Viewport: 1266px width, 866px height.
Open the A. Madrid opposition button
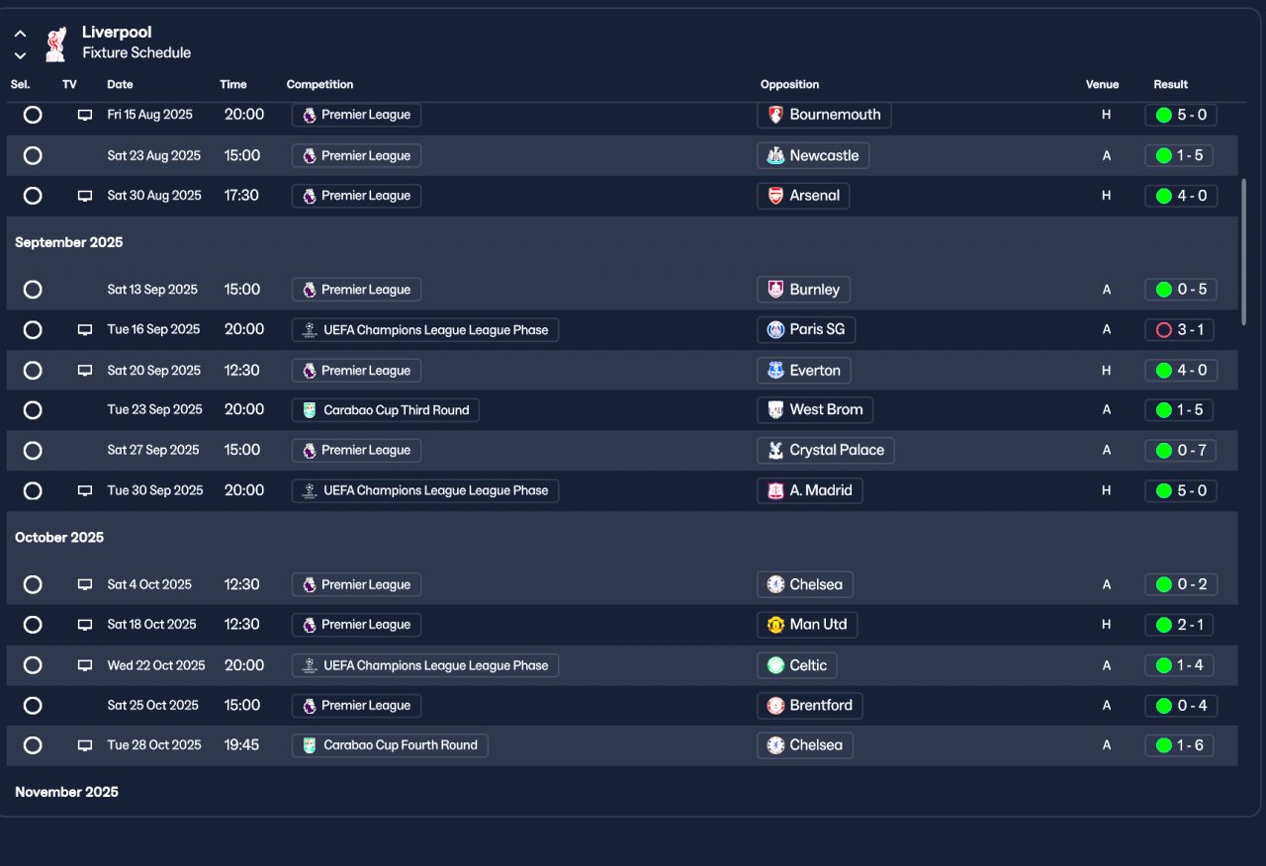[x=809, y=490]
